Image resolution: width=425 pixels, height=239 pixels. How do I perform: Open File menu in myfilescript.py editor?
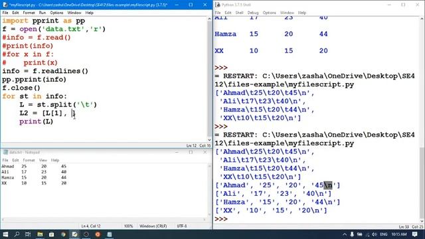click(x=5, y=13)
